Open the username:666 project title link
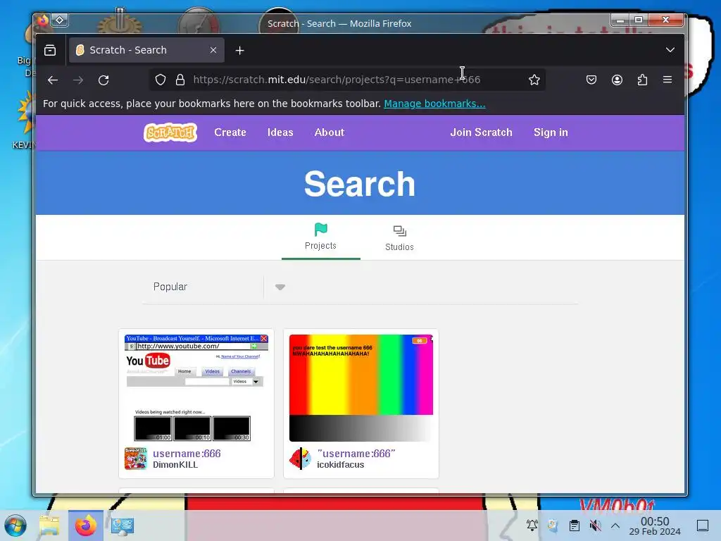The height and width of the screenshot is (541, 721). (187, 454)
